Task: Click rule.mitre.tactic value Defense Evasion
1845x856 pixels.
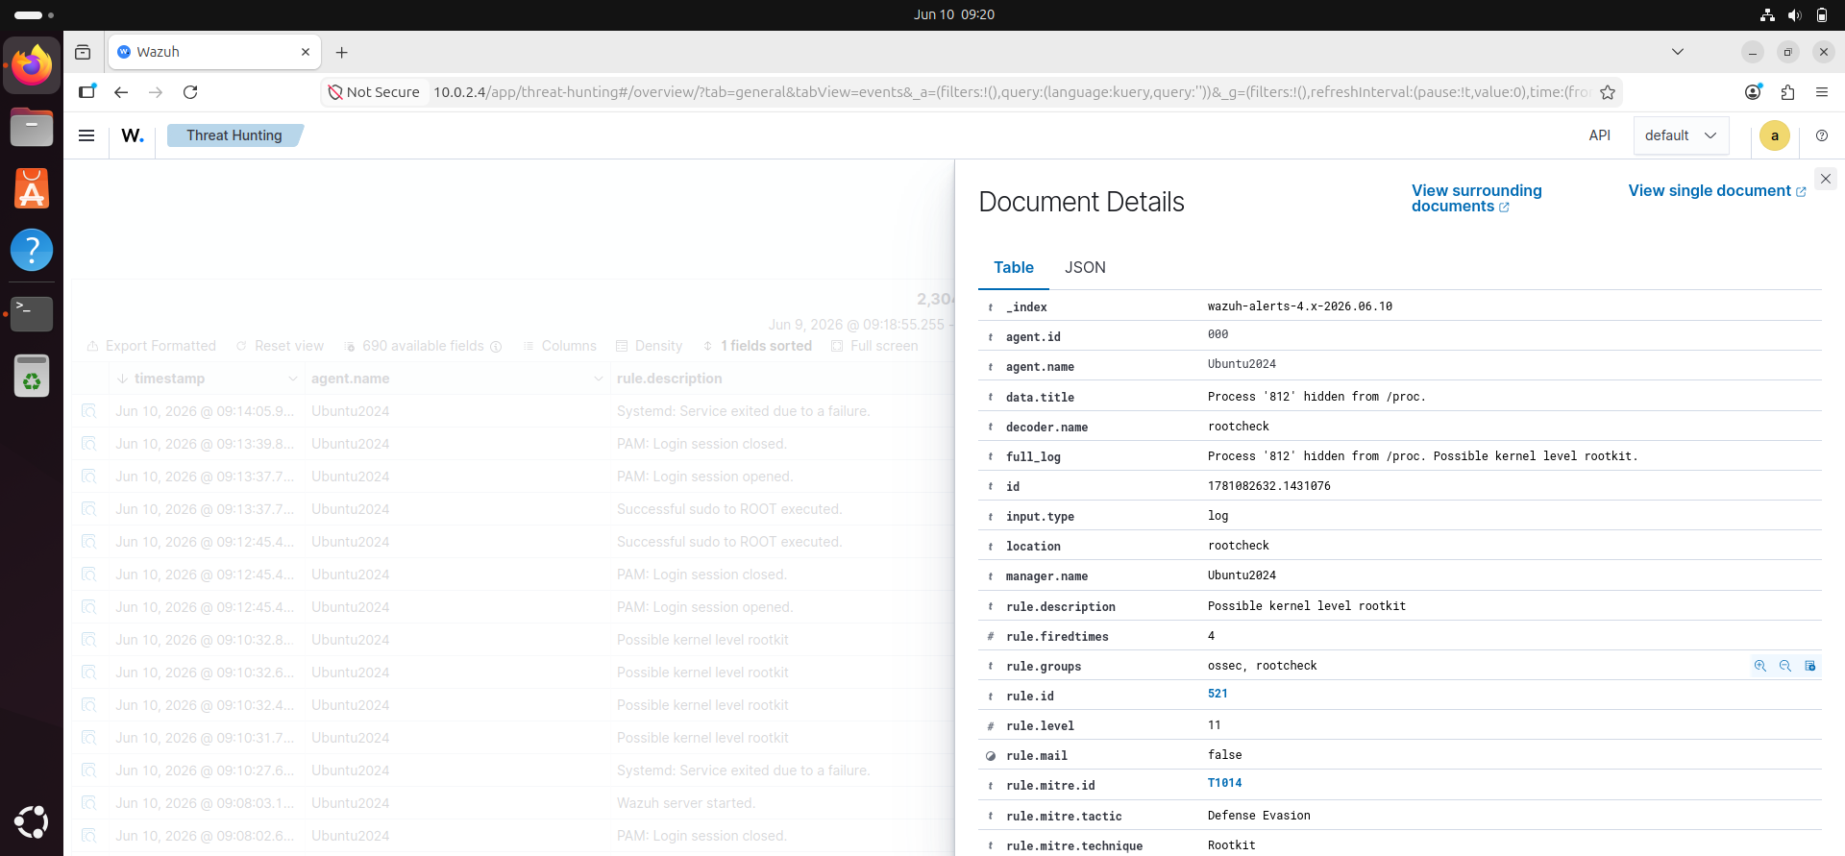Action: tap(1259, 816)
